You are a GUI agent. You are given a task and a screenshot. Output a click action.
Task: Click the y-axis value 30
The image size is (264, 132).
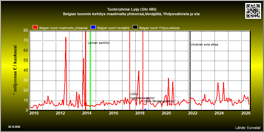pyautogui.click(x=26, y=81)
